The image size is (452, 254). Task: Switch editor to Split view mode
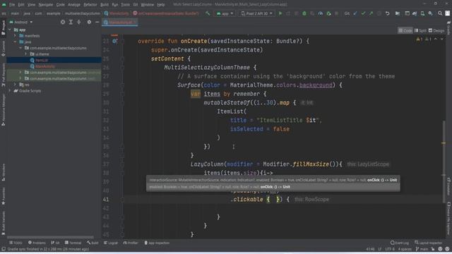[x=420, y=30]
